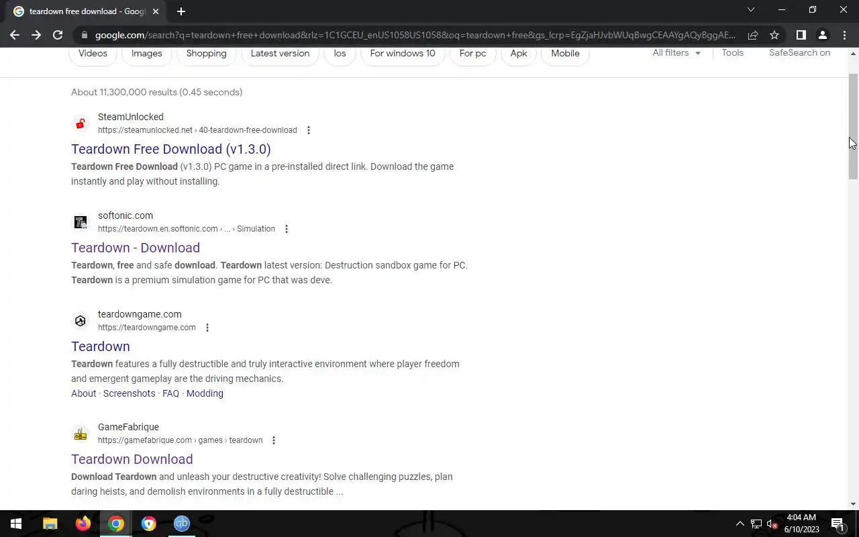Screen dimensions: 859x537
Task: Open the Windows Start menu
Action: pos(16,524)
